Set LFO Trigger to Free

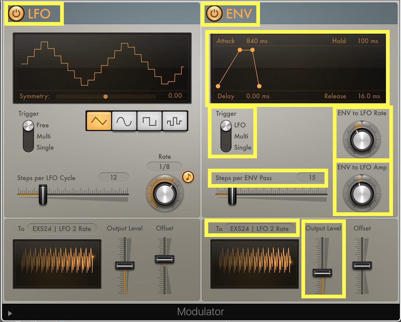42,125
